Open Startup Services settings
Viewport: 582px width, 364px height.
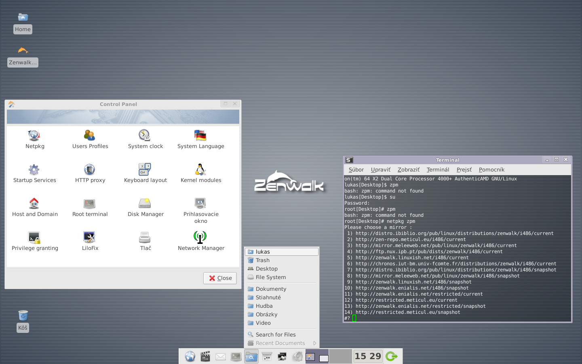pos(34,169)
